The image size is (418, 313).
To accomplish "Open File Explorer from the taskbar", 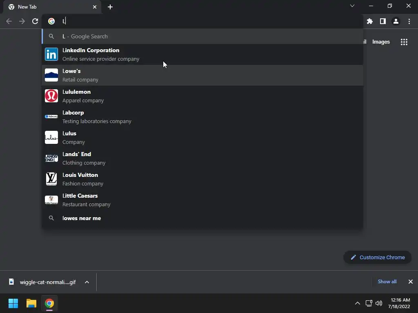I will point(31,303).
